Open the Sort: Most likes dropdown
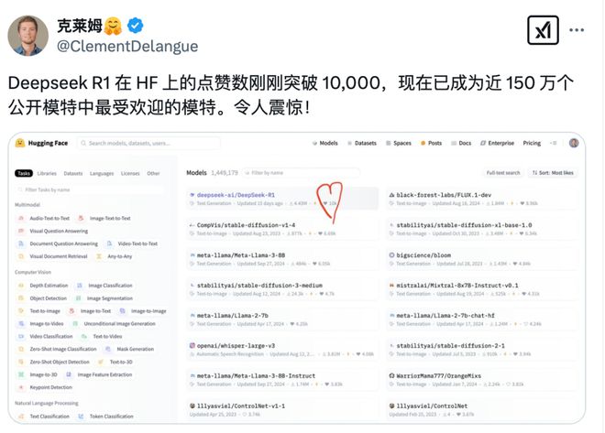 point(553,173)
